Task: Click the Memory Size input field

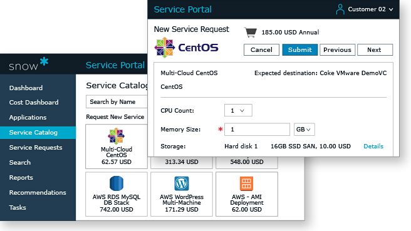Action: click(257, 130)
